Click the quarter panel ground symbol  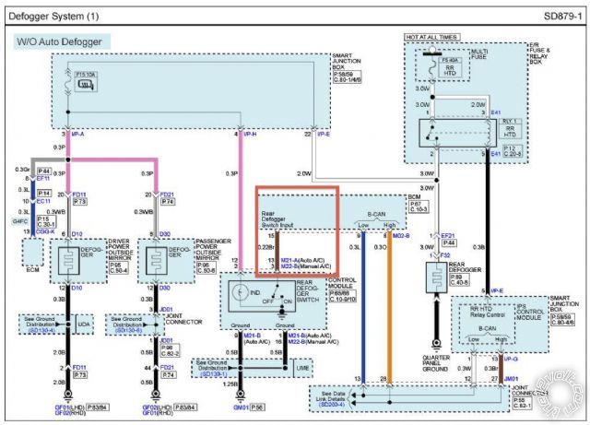(436, 344)
